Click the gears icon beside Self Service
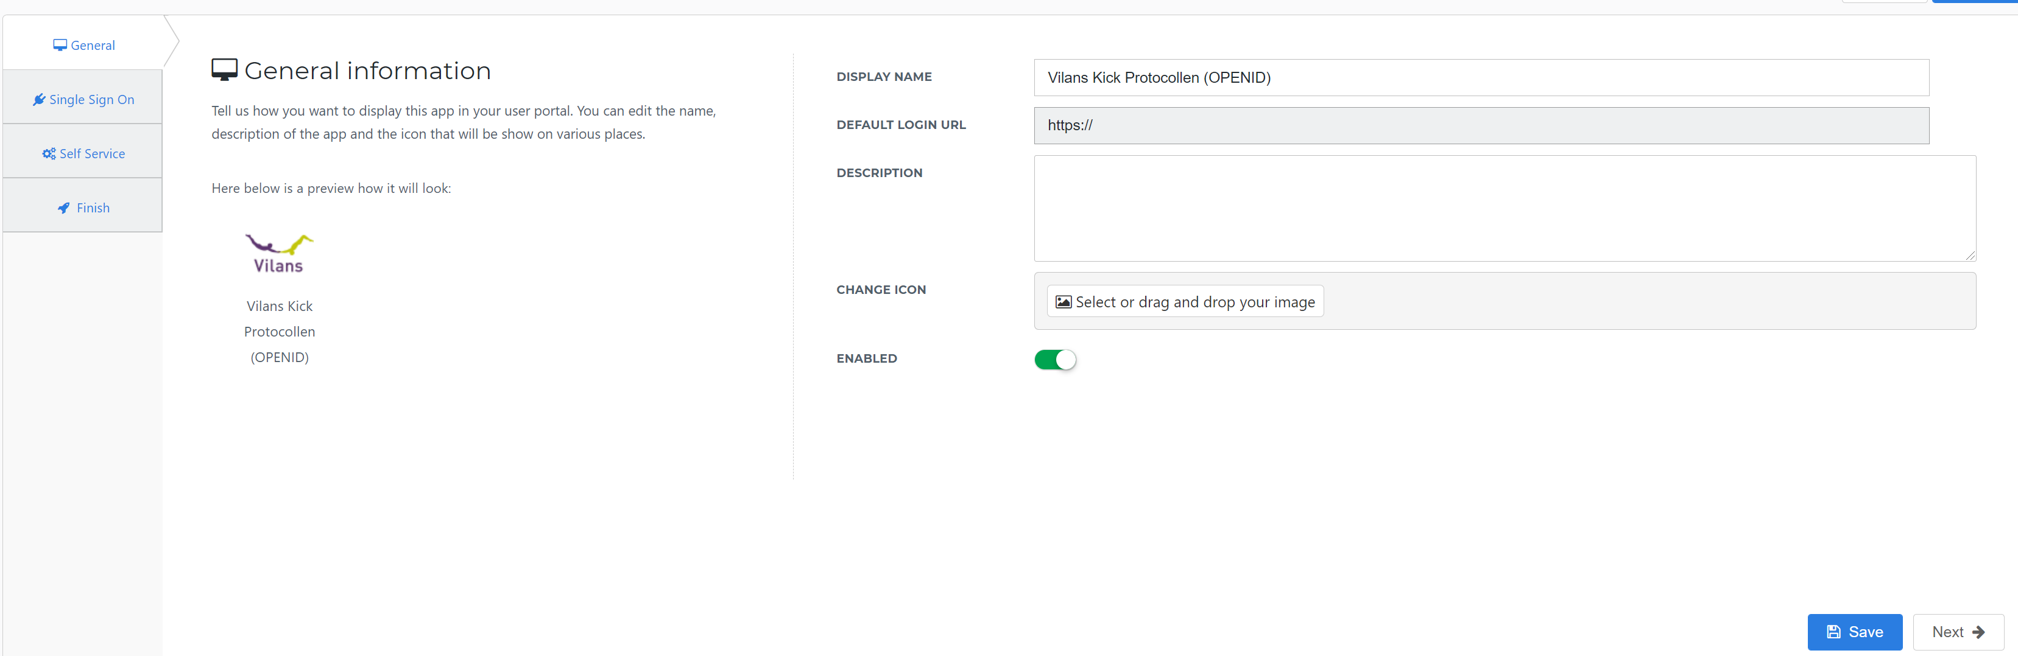The height and width of the screenshot is (656, 2018). pyautogui.click(x=49, y=153)
